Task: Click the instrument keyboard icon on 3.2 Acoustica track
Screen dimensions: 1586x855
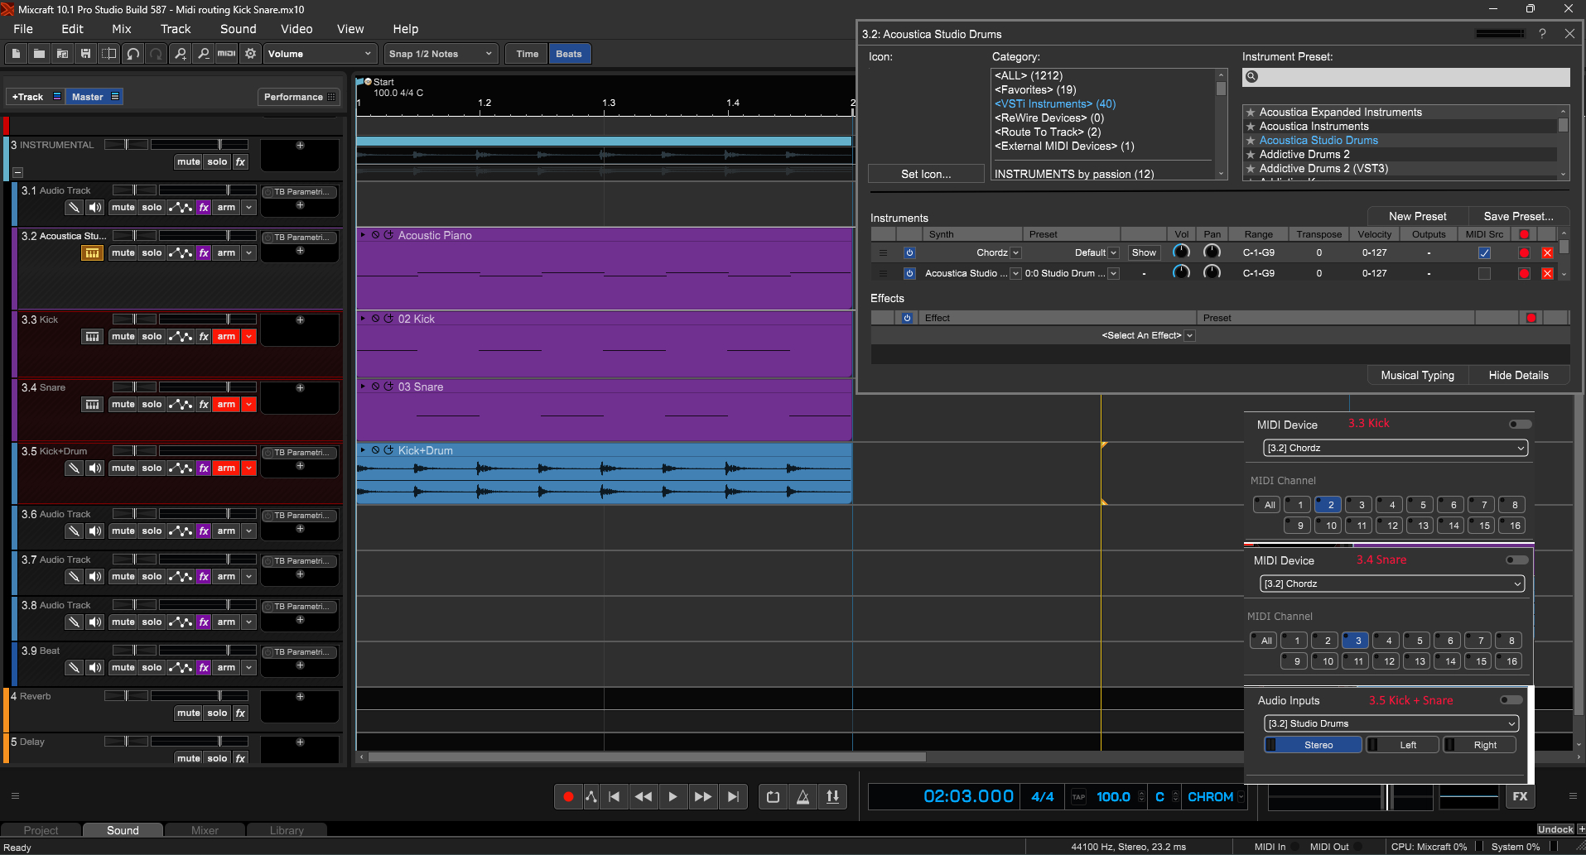Action: point(92,253)
